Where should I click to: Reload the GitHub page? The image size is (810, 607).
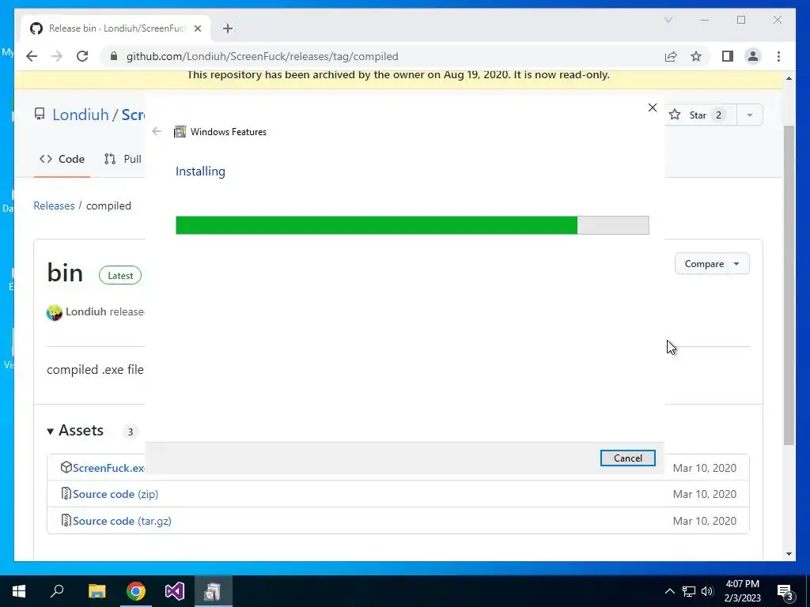point(82,56)
